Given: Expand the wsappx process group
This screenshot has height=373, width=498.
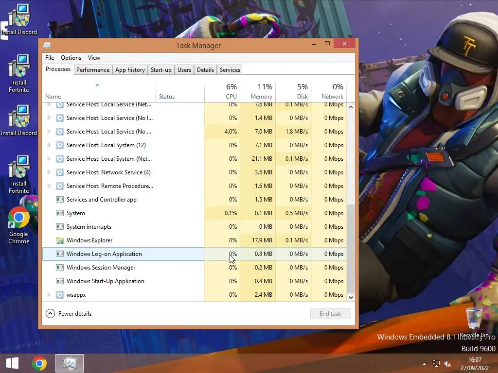Looking at the screenshot, I should [x=49, y=295].
